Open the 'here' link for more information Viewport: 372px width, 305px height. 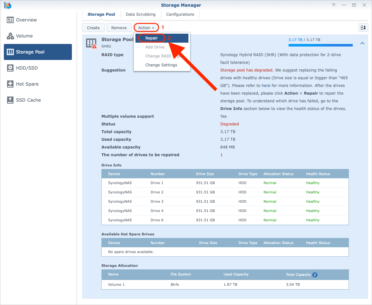(x=266, y=86)
